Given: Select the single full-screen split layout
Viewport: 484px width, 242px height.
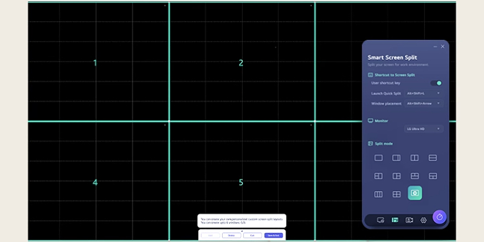Looking at the screenshot, I should [x=379, y=158].
